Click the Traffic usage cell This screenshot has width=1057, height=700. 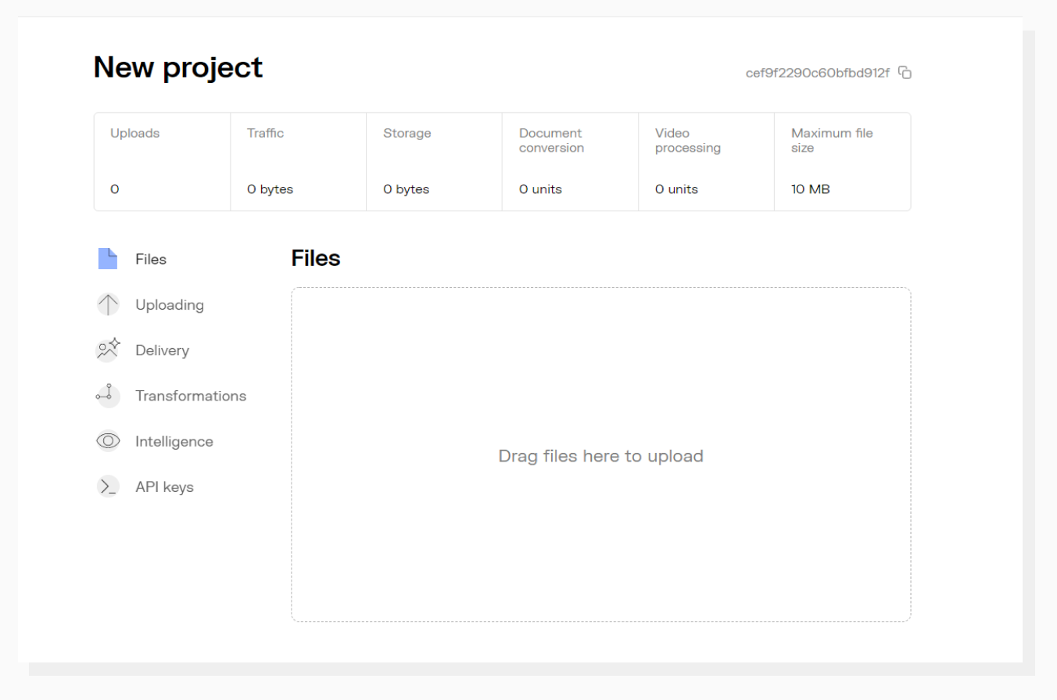click(x=297, y=161)
